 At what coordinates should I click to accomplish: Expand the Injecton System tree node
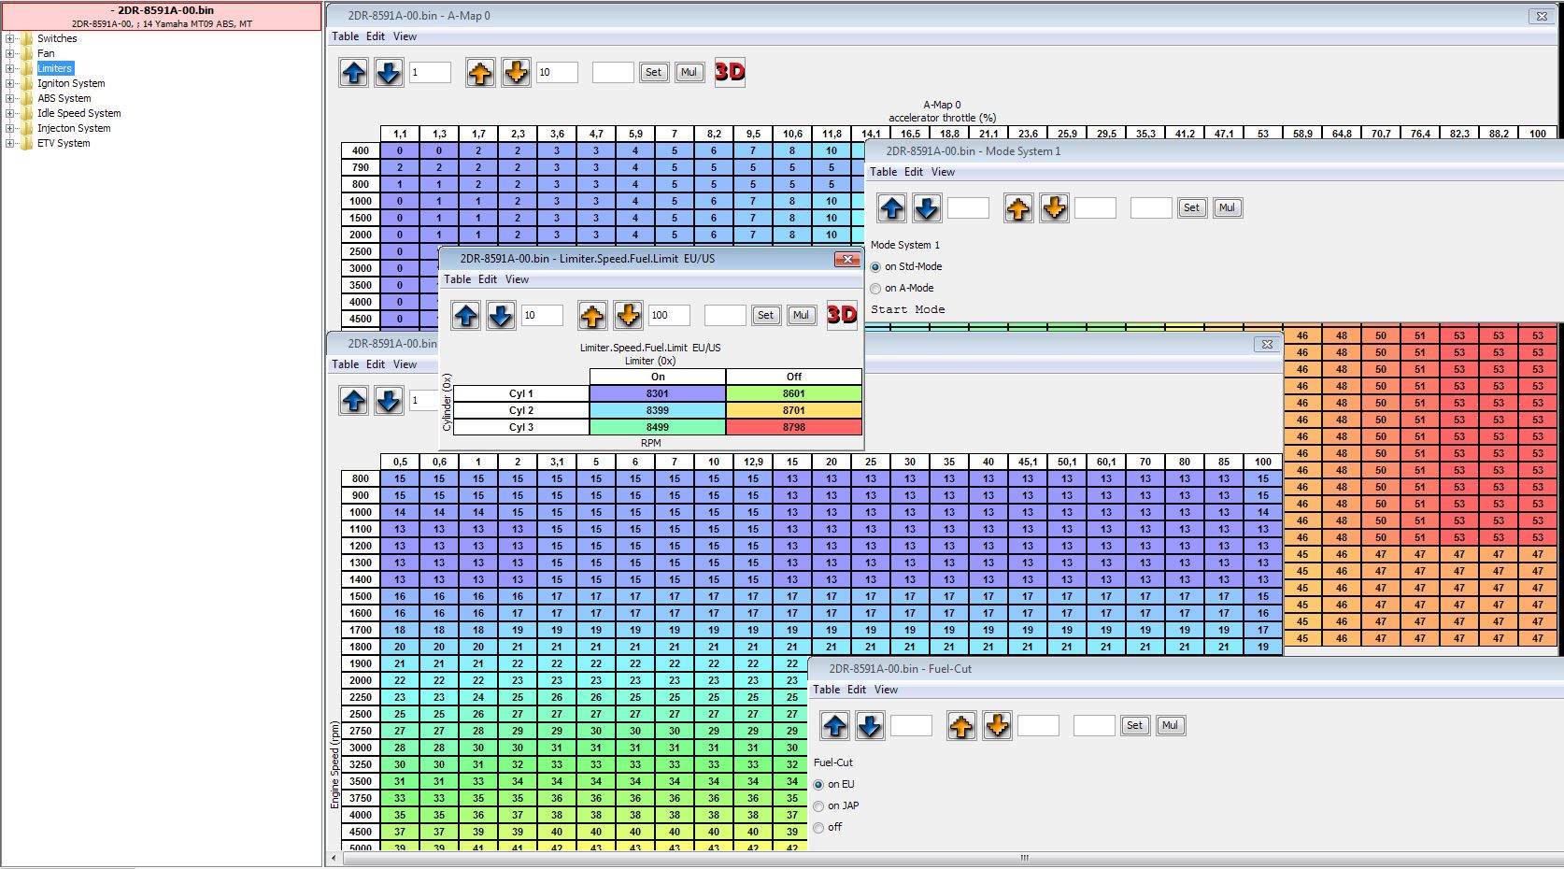(x=10, y=128)
